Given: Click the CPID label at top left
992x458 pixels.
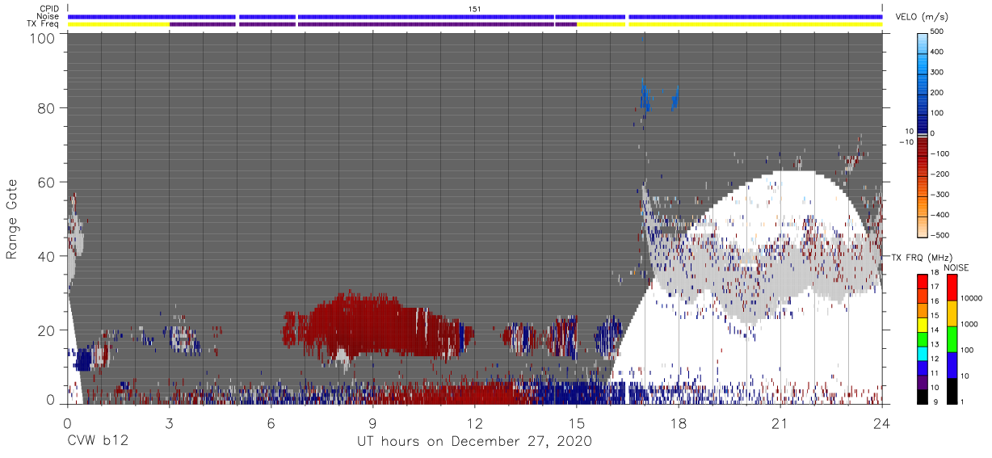Looking at the screenshot, I should click(x=49, y=9).
